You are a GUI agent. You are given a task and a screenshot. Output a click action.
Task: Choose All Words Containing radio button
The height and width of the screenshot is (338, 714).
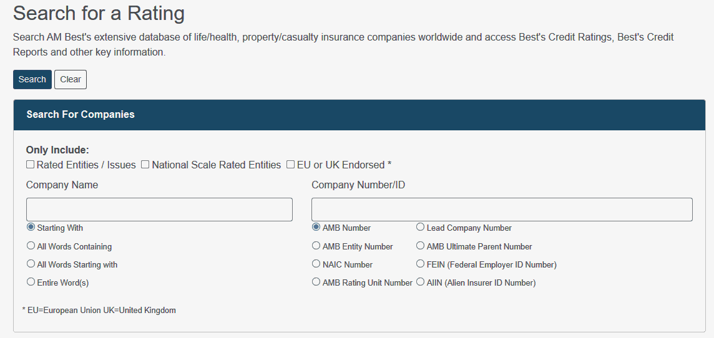31,246
